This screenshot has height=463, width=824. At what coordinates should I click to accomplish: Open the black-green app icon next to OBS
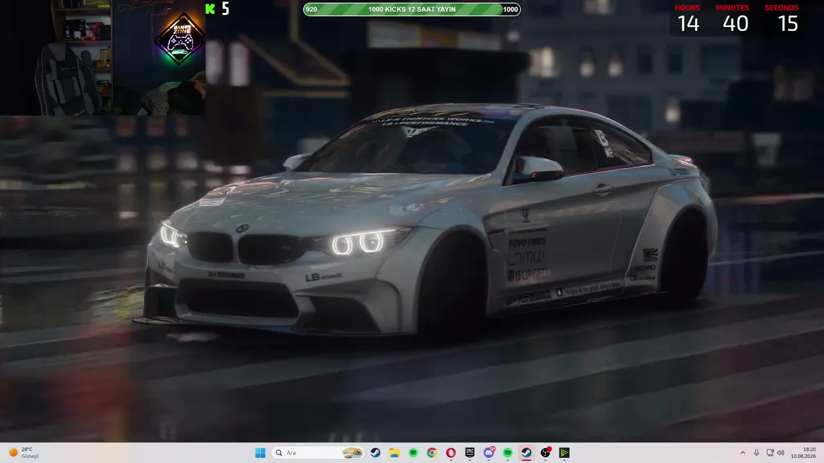[x=565, y=453]
